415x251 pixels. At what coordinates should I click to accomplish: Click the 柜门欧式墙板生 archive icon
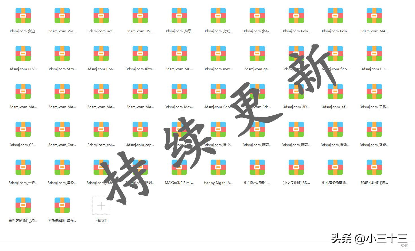(x=257, y=167)
